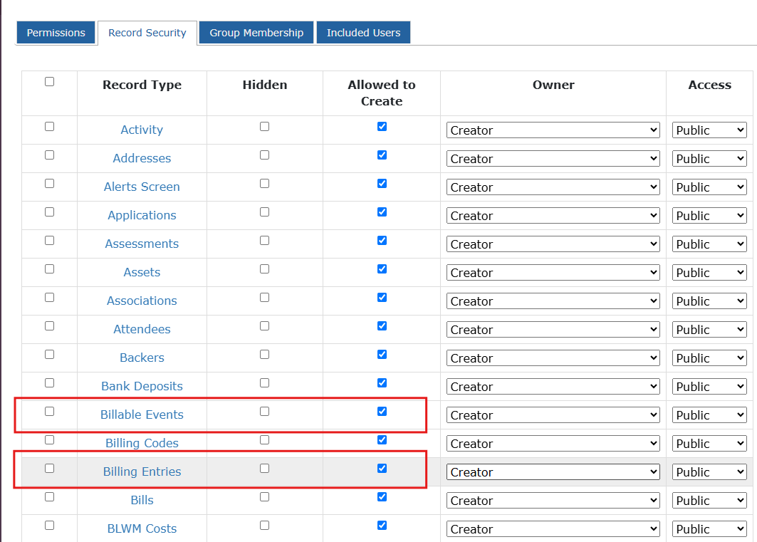Open the Backers record type link
This screenshot has width=757, height=542.
(142, 358)
